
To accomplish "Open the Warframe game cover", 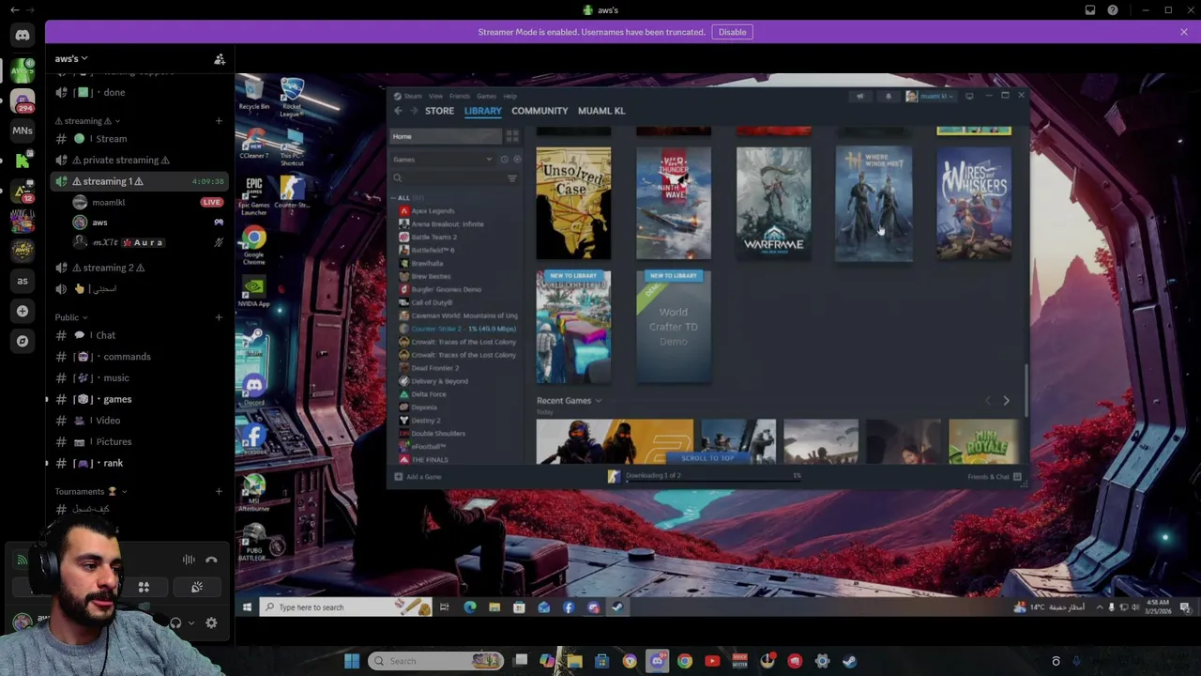I will (x=773, y=202).
